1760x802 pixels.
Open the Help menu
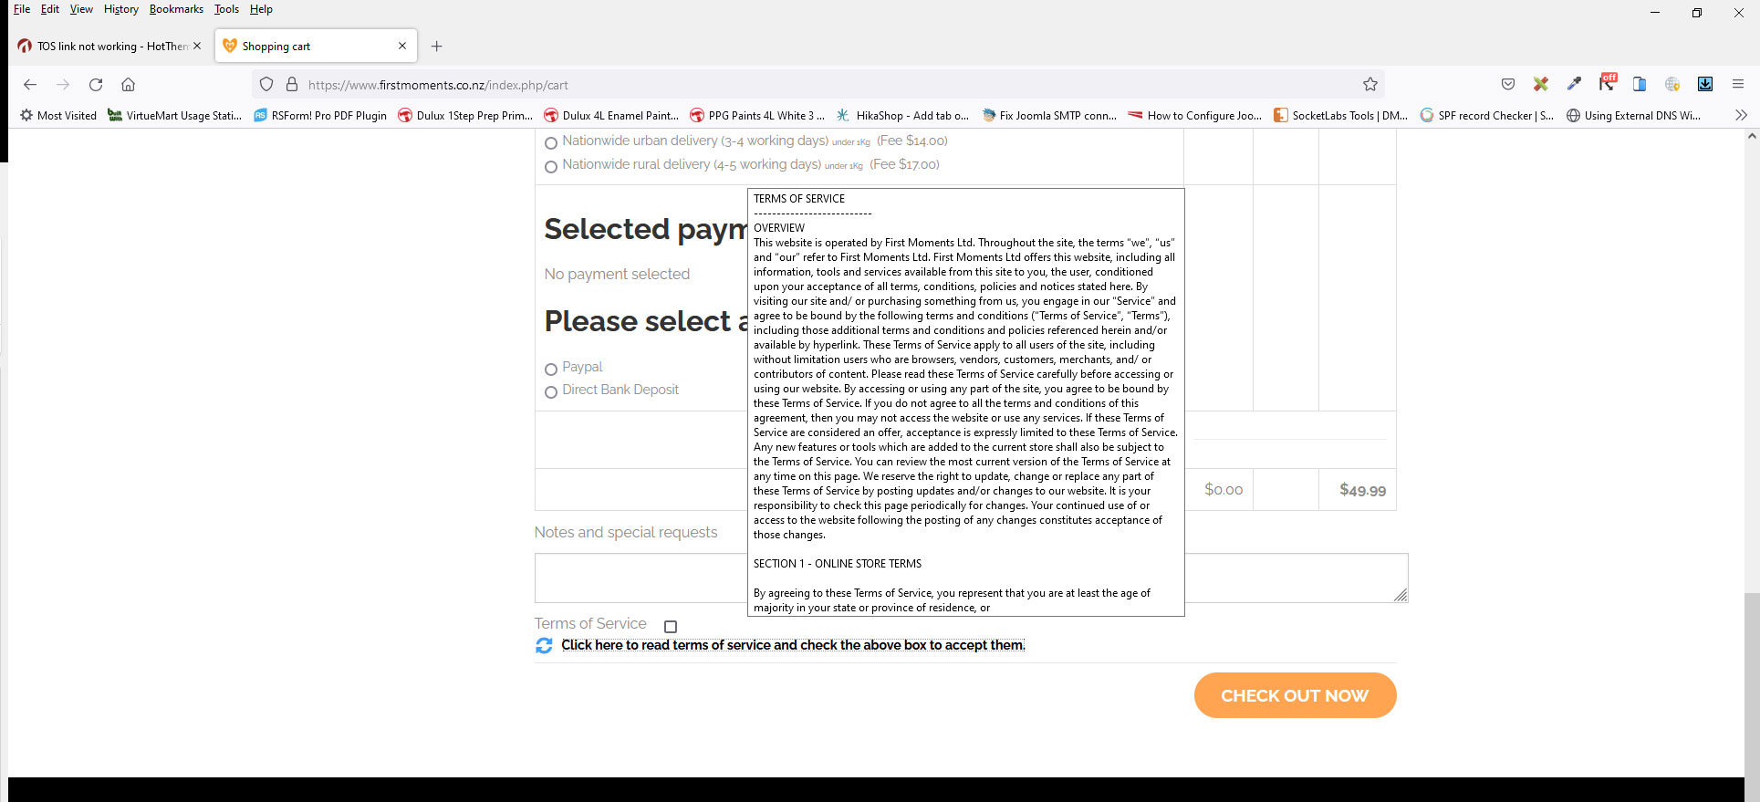click(x=261, y=9)
